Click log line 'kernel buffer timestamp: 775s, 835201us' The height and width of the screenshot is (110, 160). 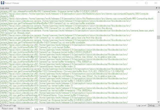(x=46, y=62)
